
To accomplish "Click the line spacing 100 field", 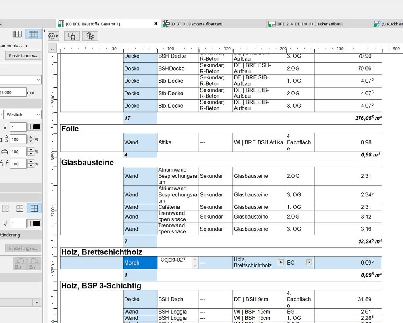I will pyautogui.click(x=18, y=139).
